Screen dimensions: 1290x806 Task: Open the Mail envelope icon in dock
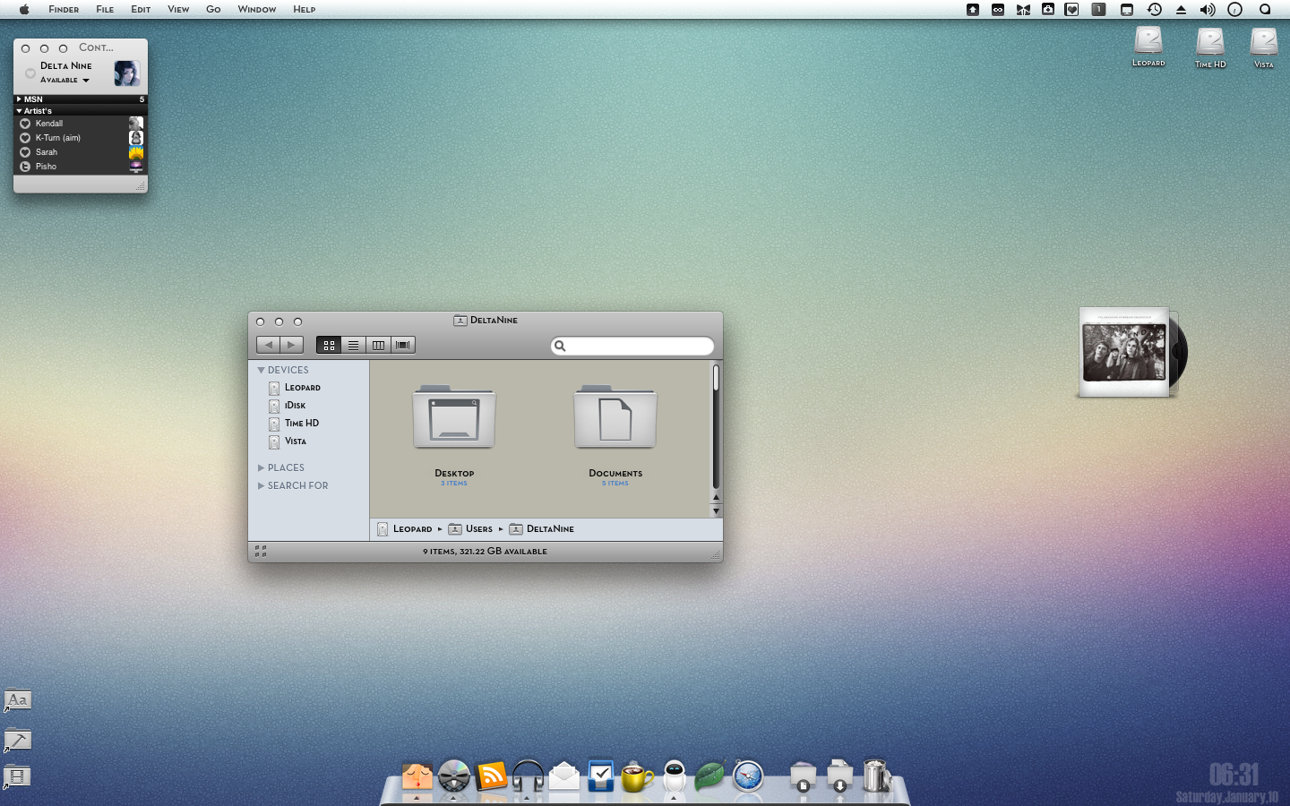coord(564,776)
